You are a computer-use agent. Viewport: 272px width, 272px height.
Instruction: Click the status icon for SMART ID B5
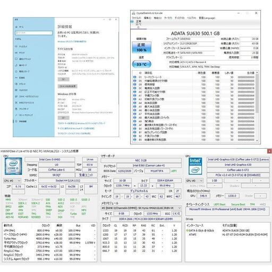(134, 140)
